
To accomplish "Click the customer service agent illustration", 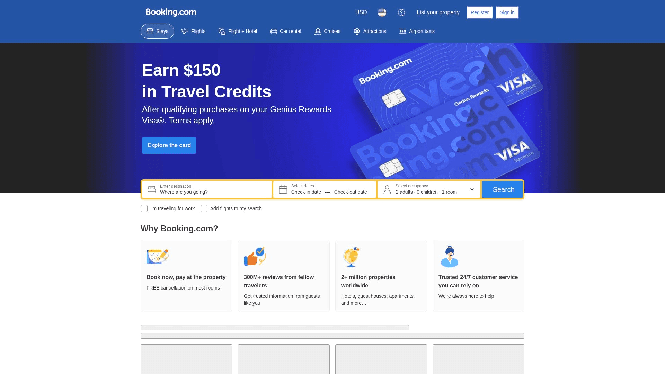I will pos(450,257).
